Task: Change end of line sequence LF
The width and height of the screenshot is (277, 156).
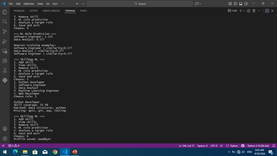Action: coord(221,146)
